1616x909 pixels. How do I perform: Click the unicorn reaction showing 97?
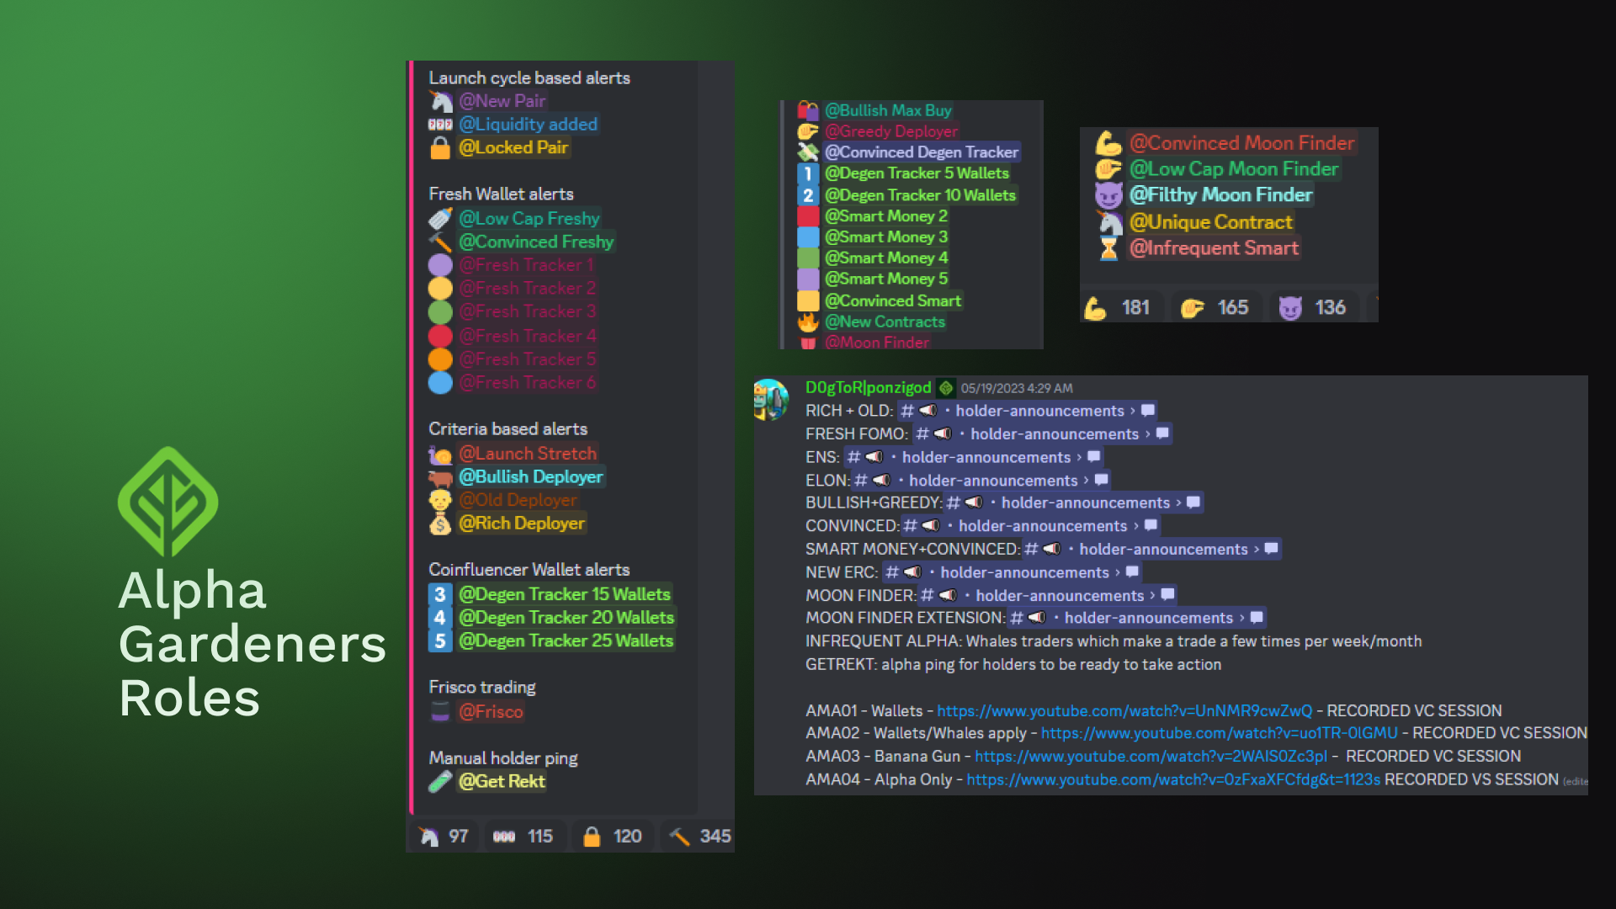pyautogui.click(x=444, y=836)
